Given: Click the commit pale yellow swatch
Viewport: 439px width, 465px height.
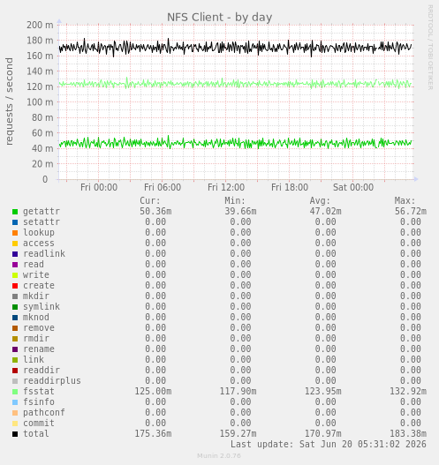Looking at the screenshot, I should (x=15, y=424).
